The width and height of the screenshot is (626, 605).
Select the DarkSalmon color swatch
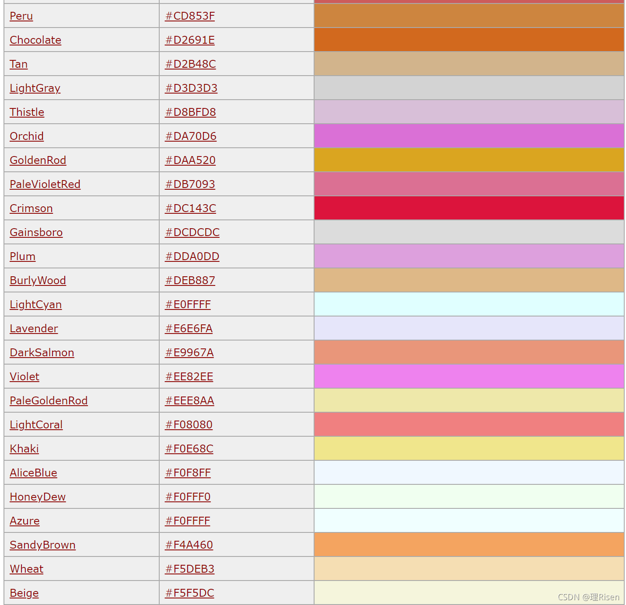click(x=469, y=352)
